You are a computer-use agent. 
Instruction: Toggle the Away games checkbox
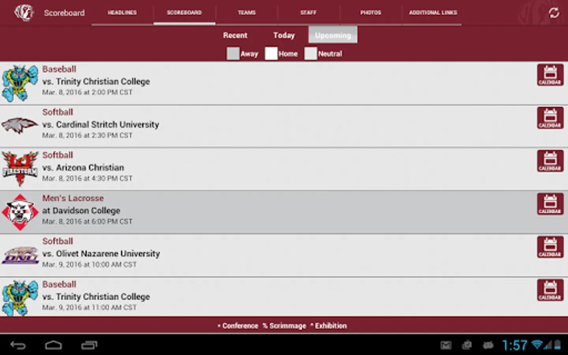(x=233, y=54)
